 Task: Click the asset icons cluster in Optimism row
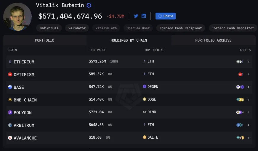pos(241,74)
